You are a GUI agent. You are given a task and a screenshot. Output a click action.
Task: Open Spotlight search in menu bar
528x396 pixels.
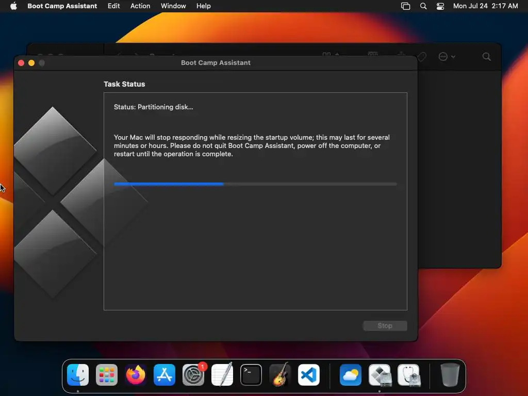click(x=423, y=6)
